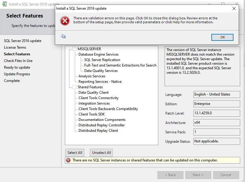The height and width of the screenshot is (182, 245).
Task: Select the SQL Server 2016 update step
Action: 23,41
